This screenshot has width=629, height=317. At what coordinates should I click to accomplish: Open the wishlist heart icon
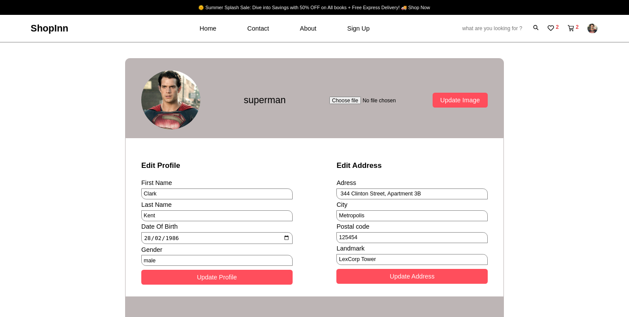pos(551,28)
